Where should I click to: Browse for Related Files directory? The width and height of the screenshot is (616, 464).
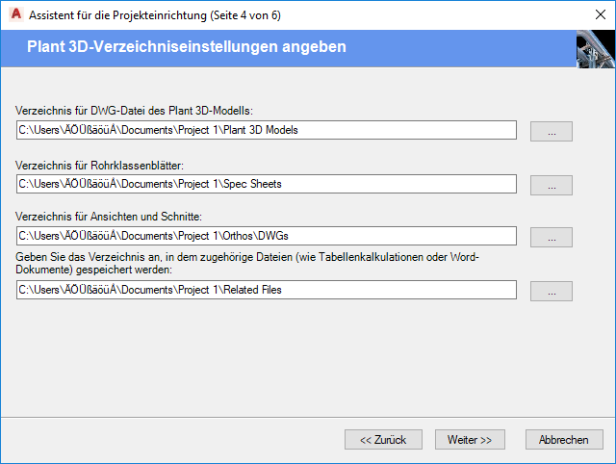click(552, 291)
